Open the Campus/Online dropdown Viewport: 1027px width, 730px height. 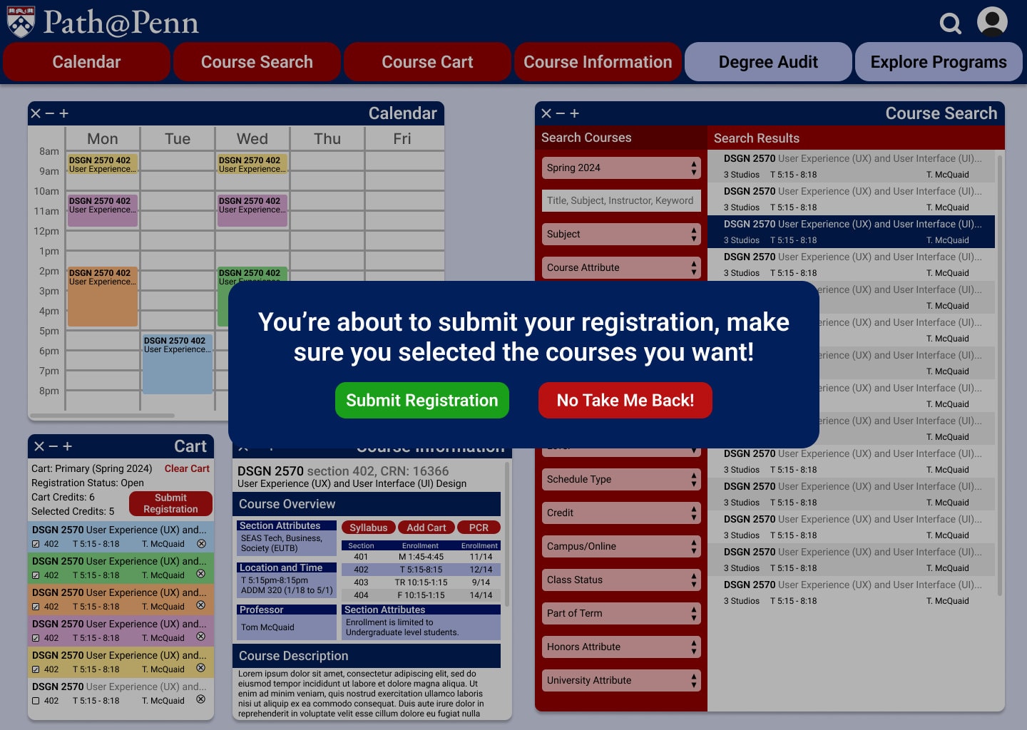click(621, 546)
